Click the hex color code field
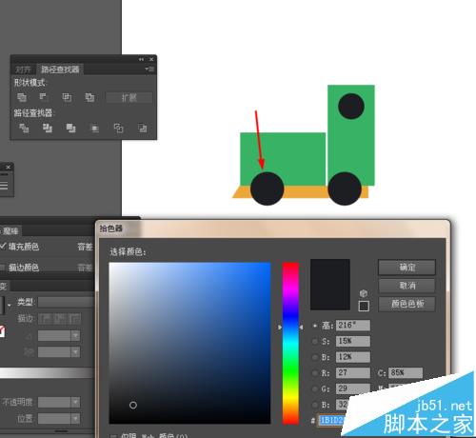The width and height of the screenshot is (476, 438). coord(331,420)
